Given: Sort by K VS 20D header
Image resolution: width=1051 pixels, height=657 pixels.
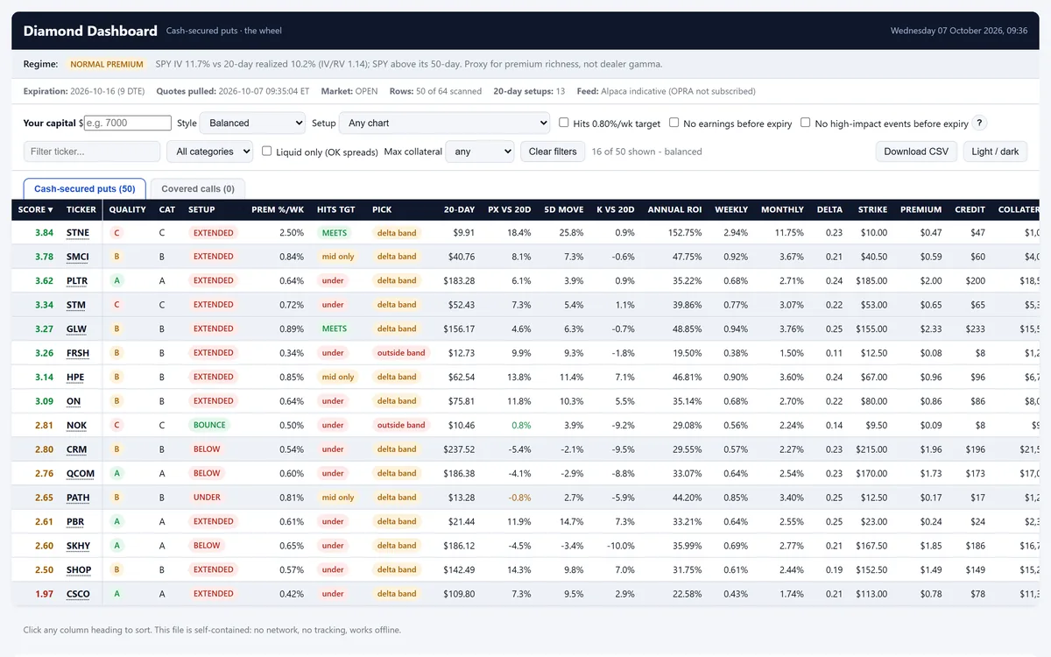Looking at the screenshot, I should tap(615, 209).
